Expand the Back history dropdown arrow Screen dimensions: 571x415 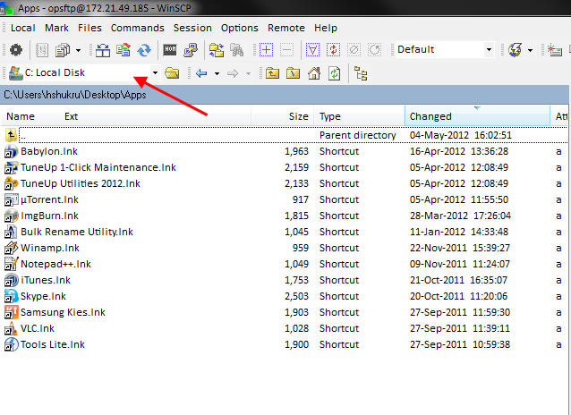pyautogui.click(x=216, y=73)
